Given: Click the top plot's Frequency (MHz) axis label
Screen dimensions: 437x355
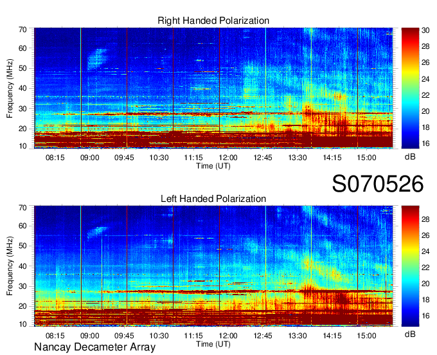Looking at the screenshot, I should pyautogui.click(x=10, y=88).
